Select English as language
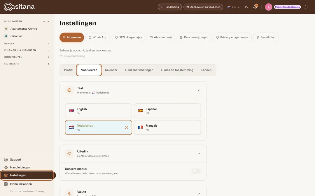This screenshot has width=315, height=196. pos(99,111)
